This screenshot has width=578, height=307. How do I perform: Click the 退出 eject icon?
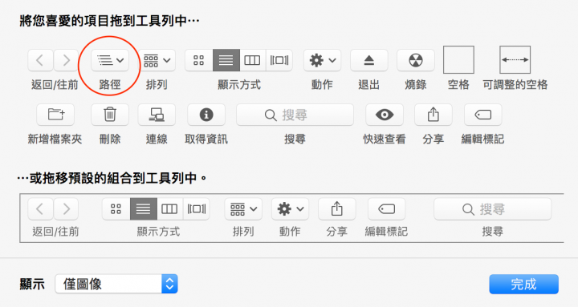369,60
